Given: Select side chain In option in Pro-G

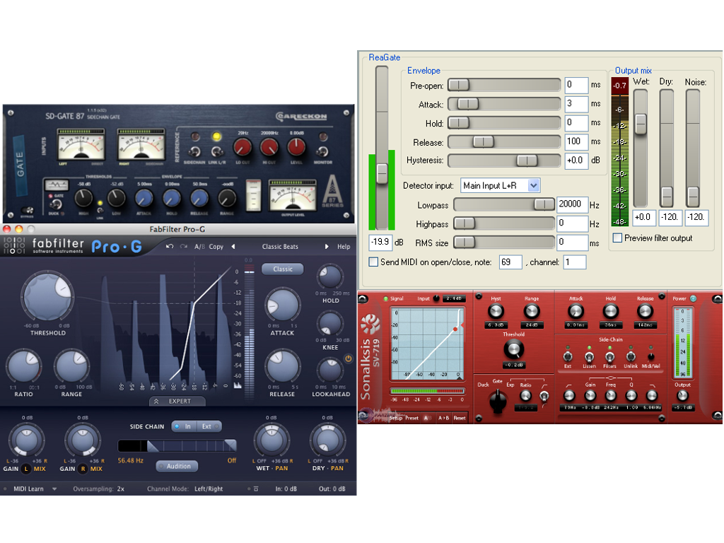Looking at the screenshot, I should (183, 426).
